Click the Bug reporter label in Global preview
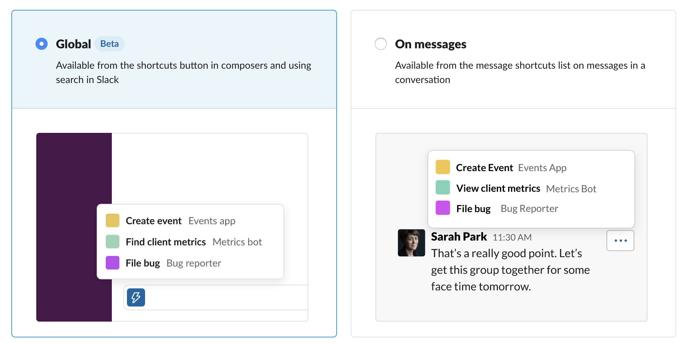 point(194,263)
